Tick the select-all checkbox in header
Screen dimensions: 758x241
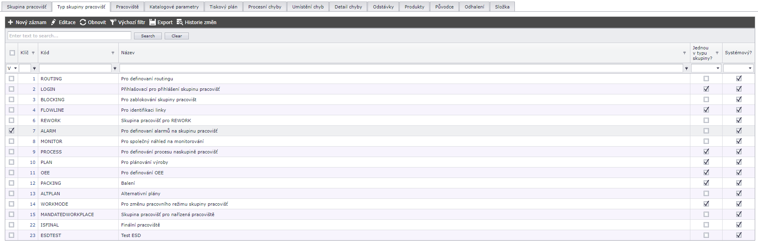click(x=12, y=53)
